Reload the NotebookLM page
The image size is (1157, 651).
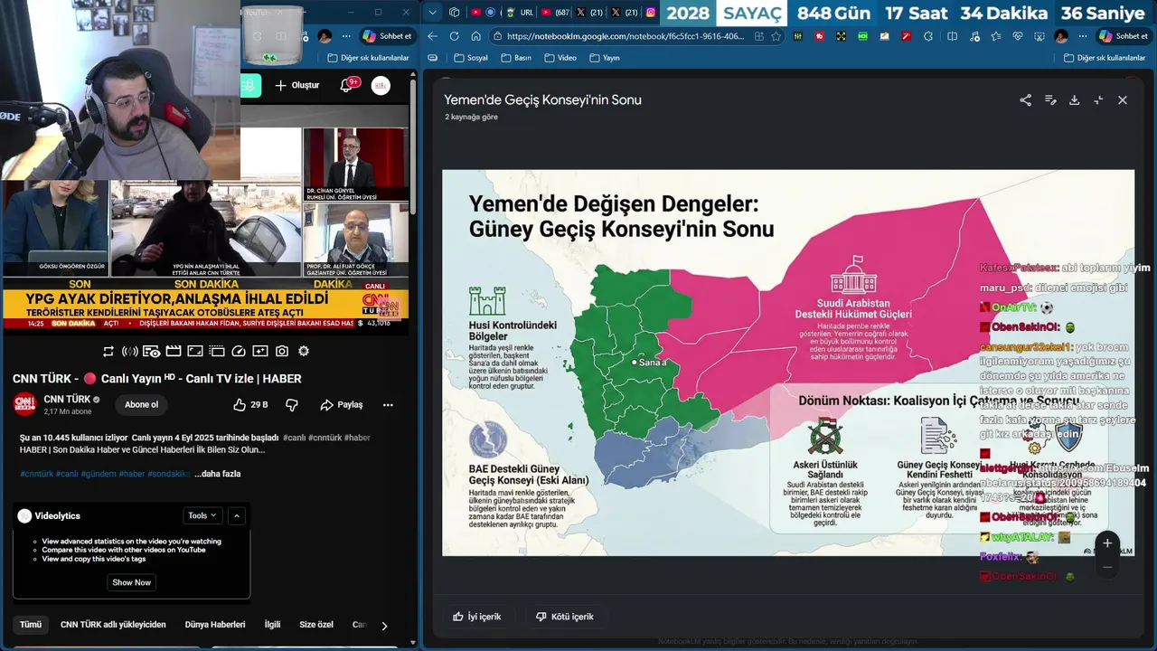tap(454, 36)
